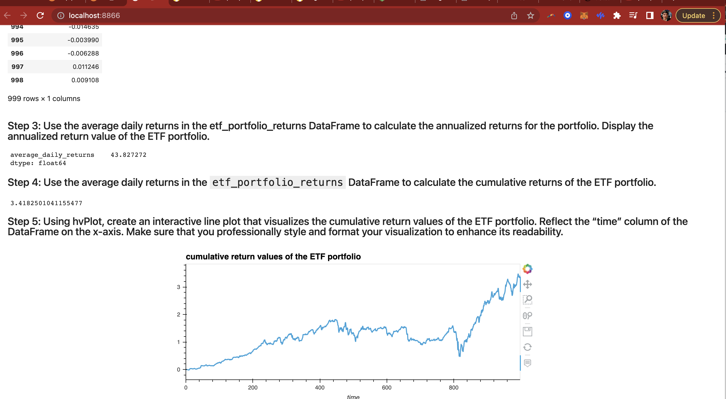Image resolution: width=726 pixels, height=399 pixels.
Task: Select the value 0.011246
Action: [86, 67]
